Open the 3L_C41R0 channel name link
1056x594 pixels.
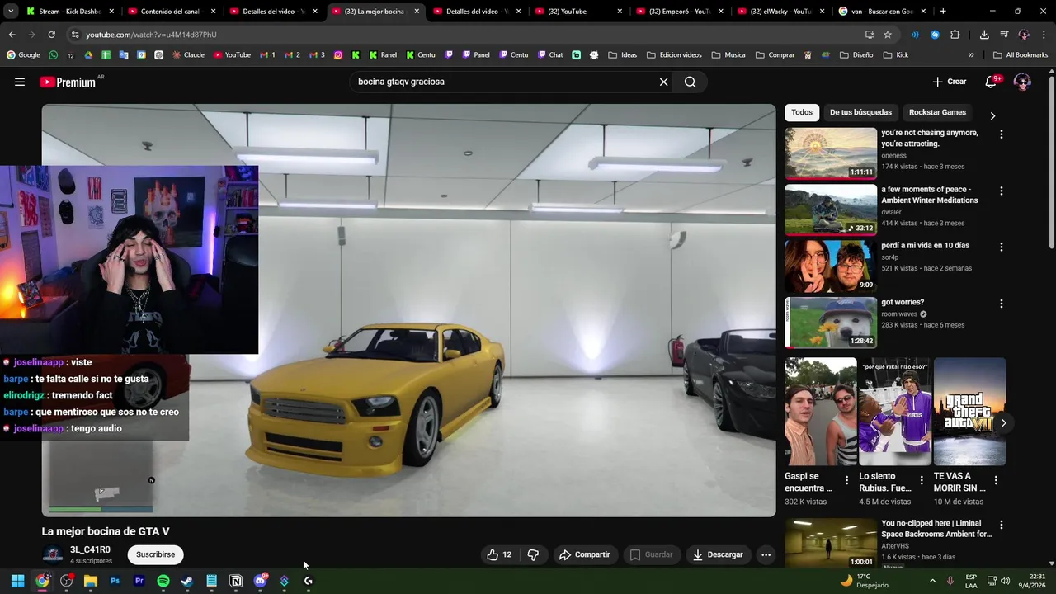coord(90,549)
